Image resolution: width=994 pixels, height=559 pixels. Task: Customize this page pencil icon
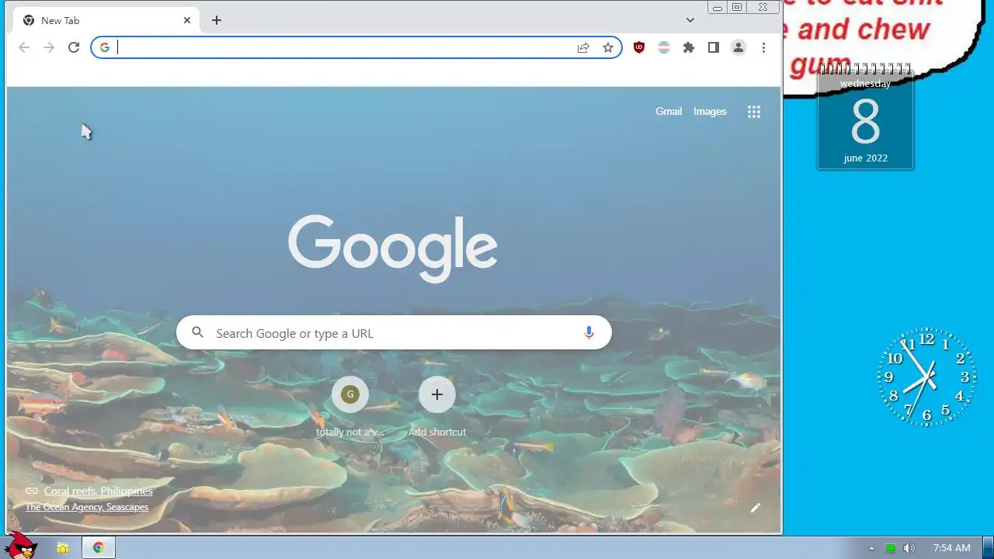[755, 508]
